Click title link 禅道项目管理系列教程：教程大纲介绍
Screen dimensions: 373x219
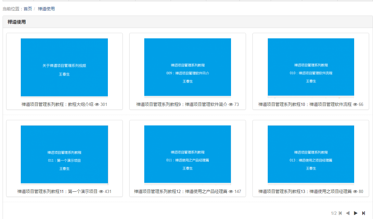[x=58, y=105]
